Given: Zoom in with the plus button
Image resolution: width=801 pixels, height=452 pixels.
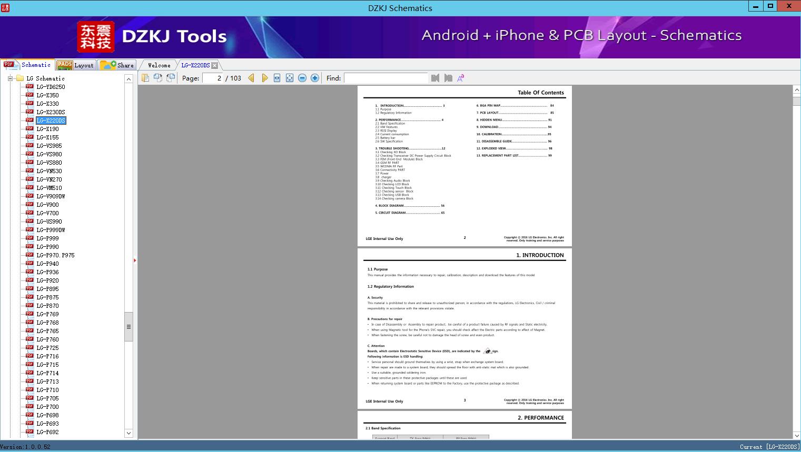Looking at the screenshot, I should tap(315, 78).
